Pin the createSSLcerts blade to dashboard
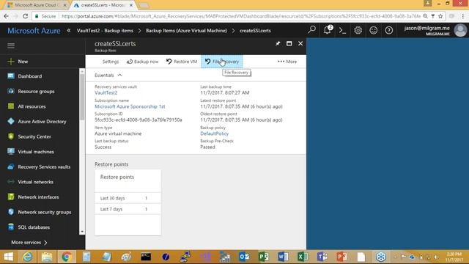469x264 pixels. tap(278, 44)
